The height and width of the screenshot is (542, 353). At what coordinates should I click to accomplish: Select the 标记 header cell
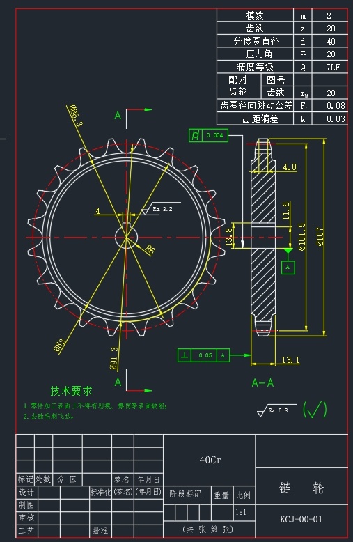(25, 479)
